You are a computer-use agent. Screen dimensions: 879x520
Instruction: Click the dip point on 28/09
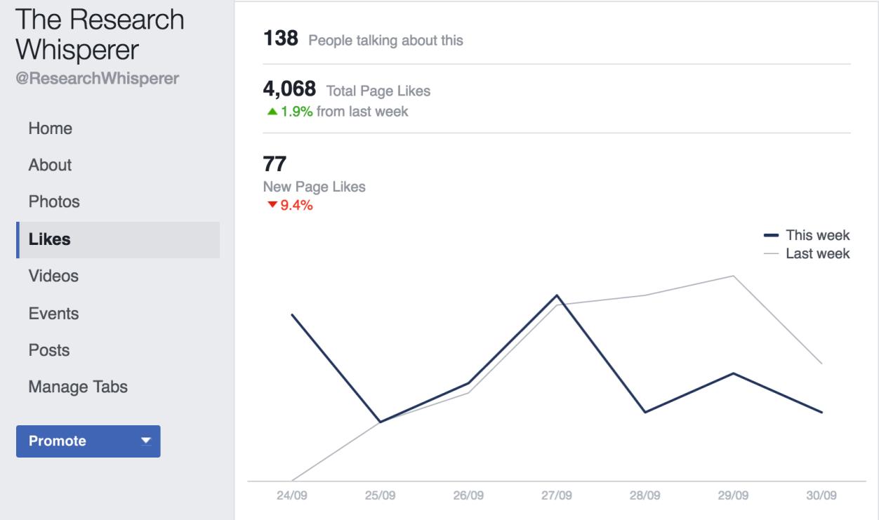645,411
